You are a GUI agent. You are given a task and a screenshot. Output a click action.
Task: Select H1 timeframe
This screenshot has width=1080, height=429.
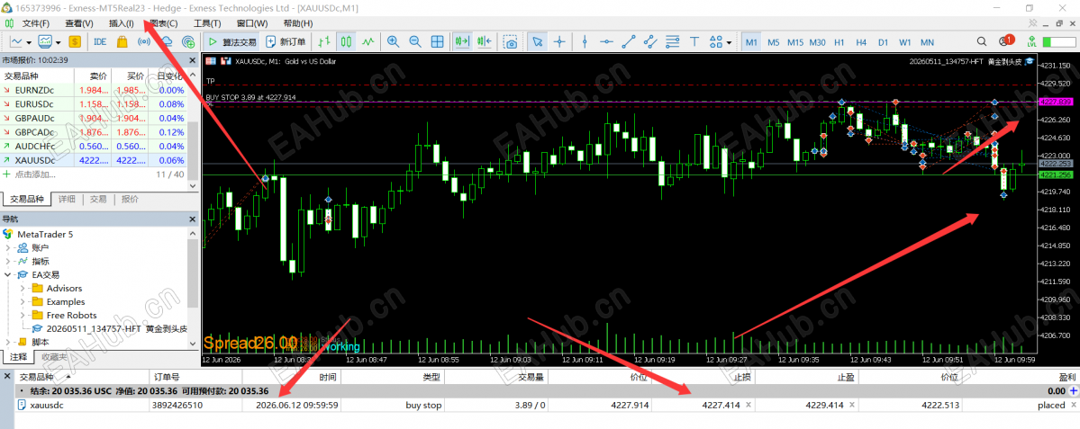pos(839,42)
